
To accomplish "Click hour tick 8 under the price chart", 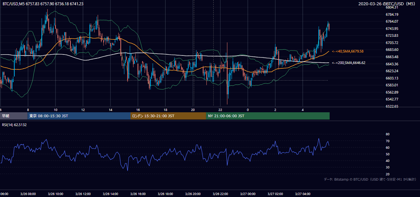I will 28,110.
